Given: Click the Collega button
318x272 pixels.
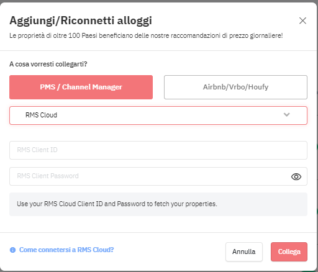Looking at the screenshot, I should pos(289,252).
